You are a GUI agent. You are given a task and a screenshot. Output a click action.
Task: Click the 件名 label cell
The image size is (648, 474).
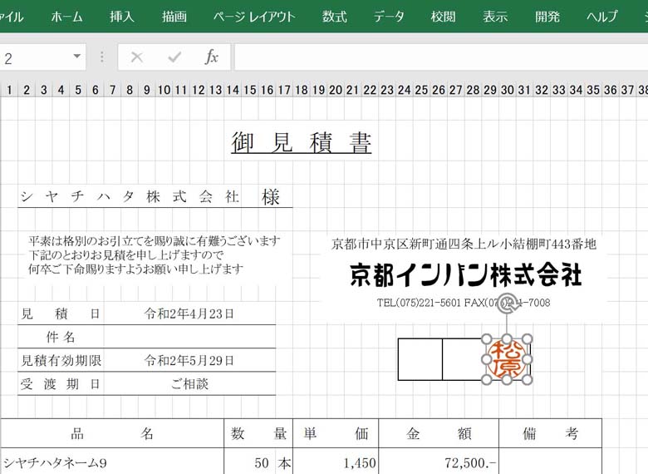(x=61, y=337)
